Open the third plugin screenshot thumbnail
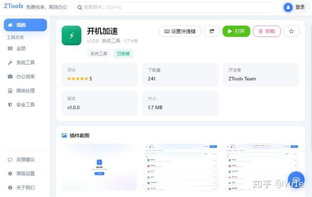This screenshot has width=312, height=197. (262, 167)
